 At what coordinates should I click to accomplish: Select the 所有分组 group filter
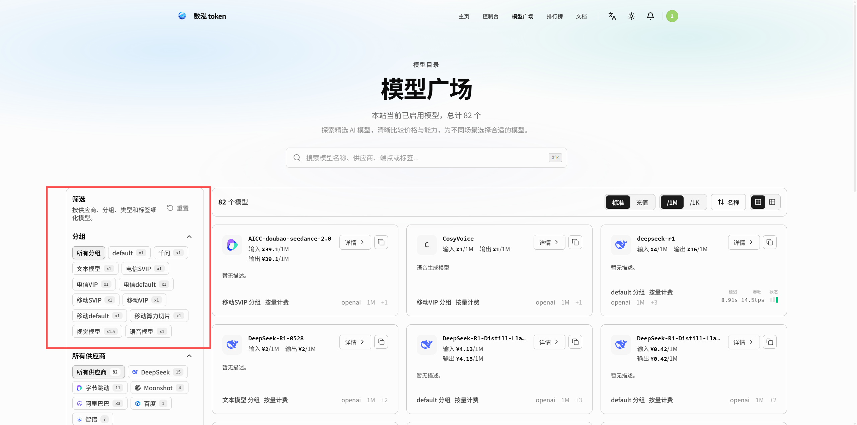coord(88,253)
